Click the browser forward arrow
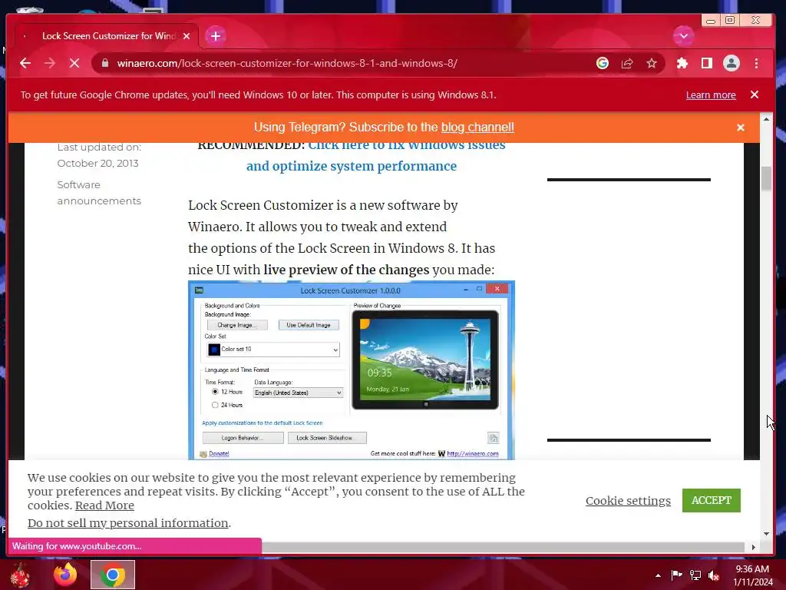Viewport: 786px width, 590px height. pyautogui.click(x=50, y=63)
